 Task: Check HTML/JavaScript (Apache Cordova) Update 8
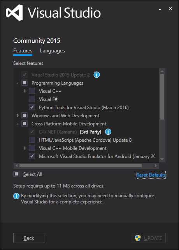coord(32,140)
